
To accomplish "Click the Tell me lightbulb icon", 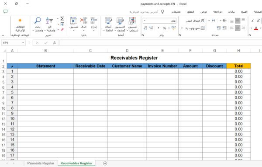I will [162, 12].
